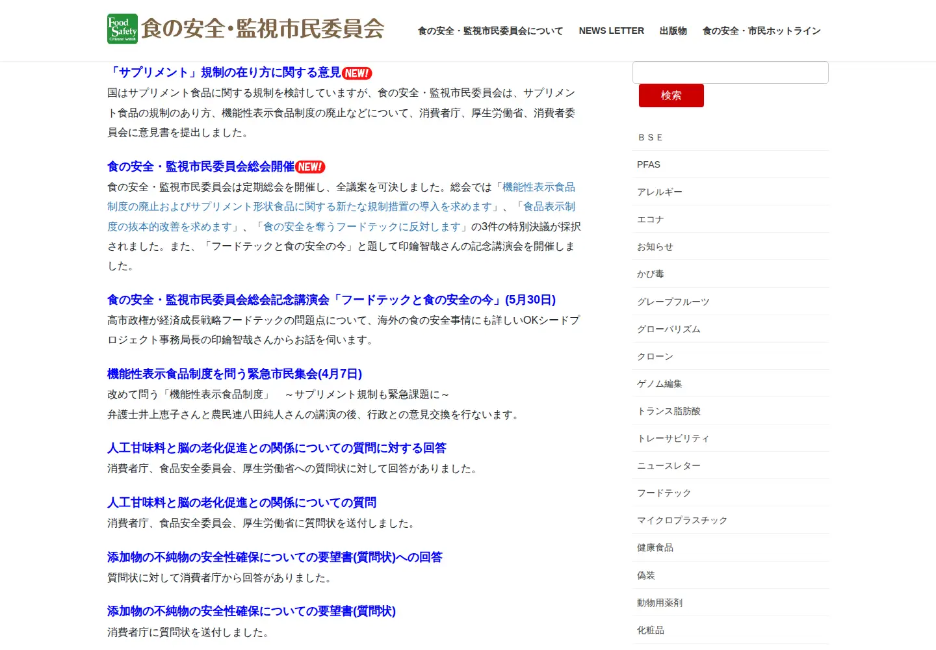This screenshot has width=936, height=650.
Task: Click the Food Safety Citizens' Watch logo icon
Action: 122,29
